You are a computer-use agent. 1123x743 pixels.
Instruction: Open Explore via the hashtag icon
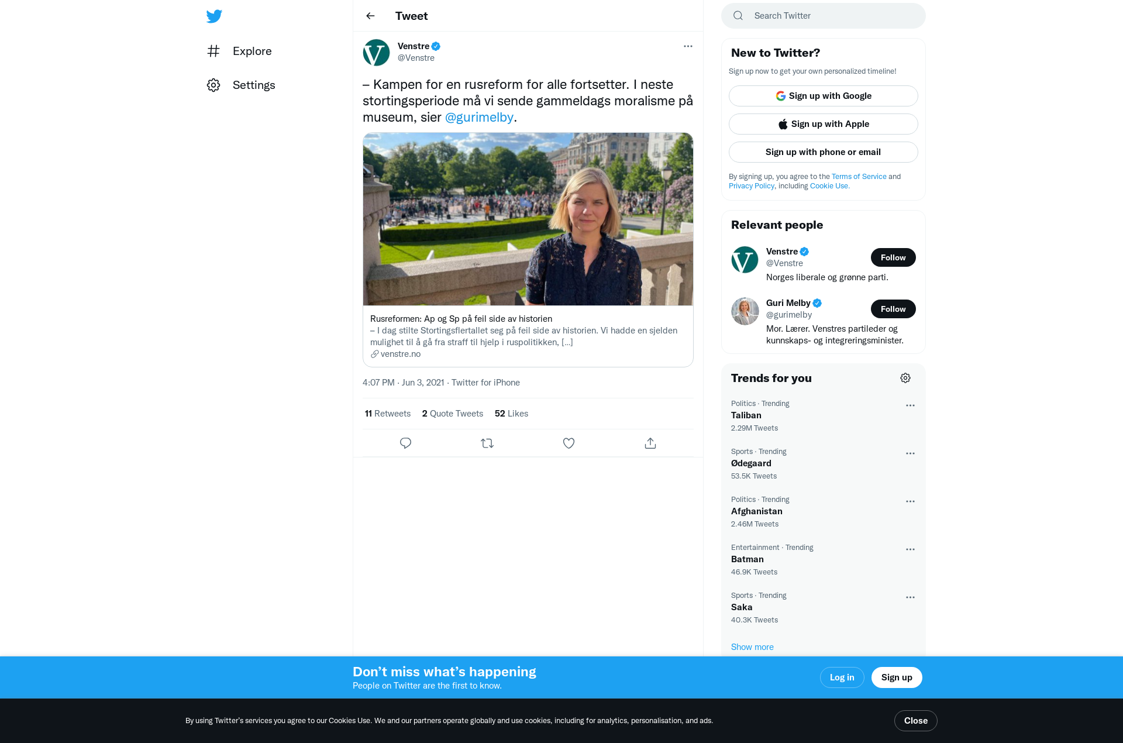click(213, 51)
